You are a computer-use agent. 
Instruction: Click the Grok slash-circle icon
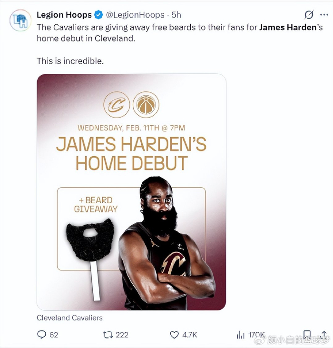pos(309,15)
